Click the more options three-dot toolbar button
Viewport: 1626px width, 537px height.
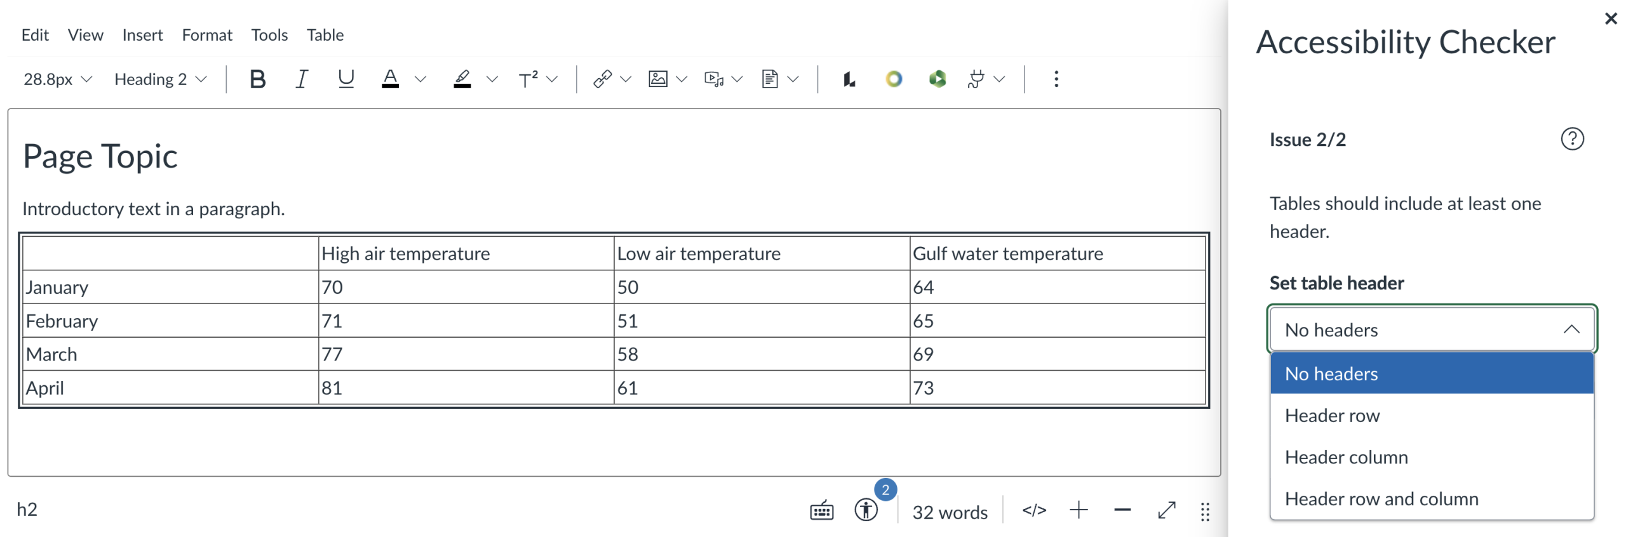click(x=1056, y=79)
